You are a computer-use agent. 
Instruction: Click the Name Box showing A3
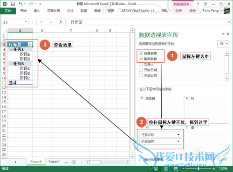(13, 22)
